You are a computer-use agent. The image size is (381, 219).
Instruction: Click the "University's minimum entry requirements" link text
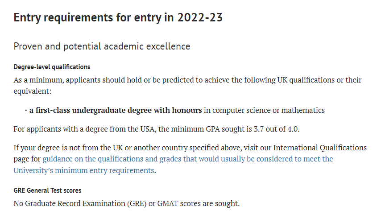pyautogui.click(x=84, y=170)
